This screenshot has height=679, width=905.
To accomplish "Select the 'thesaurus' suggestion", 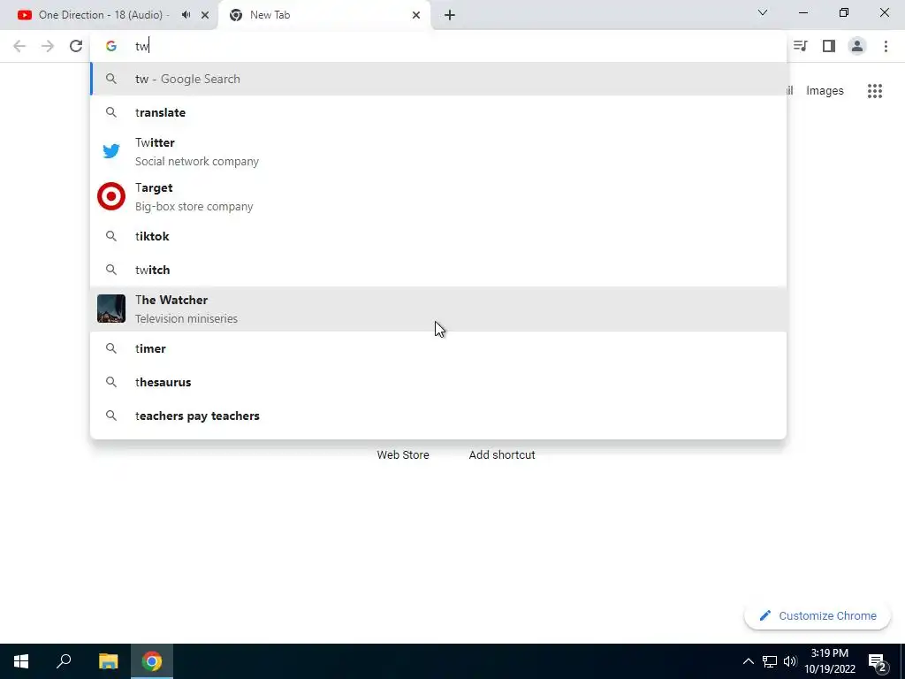I will 438,382.
